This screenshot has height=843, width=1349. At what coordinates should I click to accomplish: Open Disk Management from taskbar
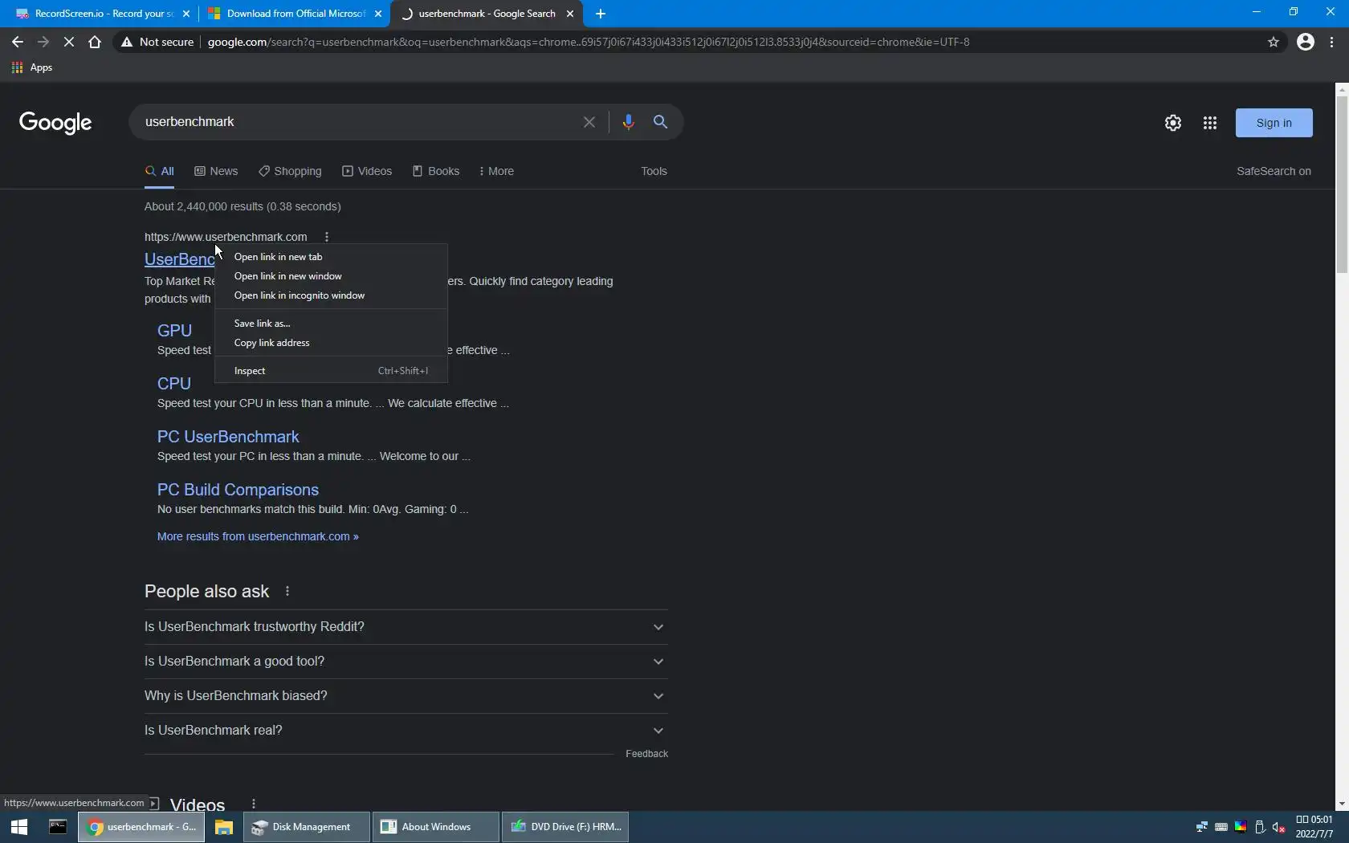pyautogui.click(x=306, y=827)
